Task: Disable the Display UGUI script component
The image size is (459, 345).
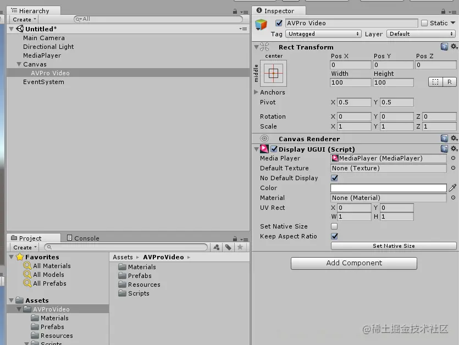Action: coord(274,149)
